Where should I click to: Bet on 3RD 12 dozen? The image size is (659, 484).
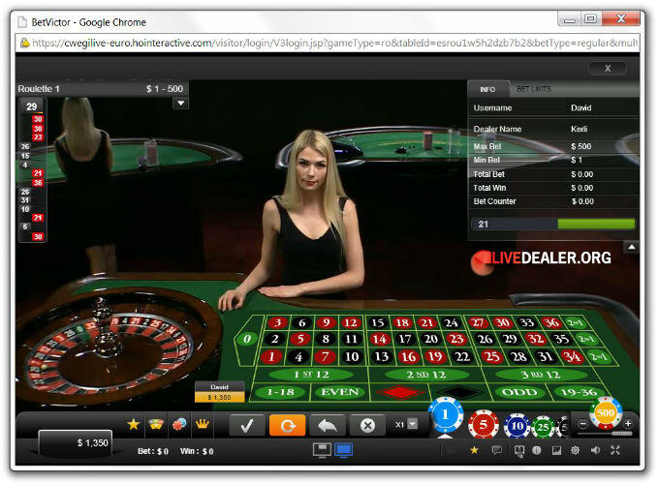[541, 375]
